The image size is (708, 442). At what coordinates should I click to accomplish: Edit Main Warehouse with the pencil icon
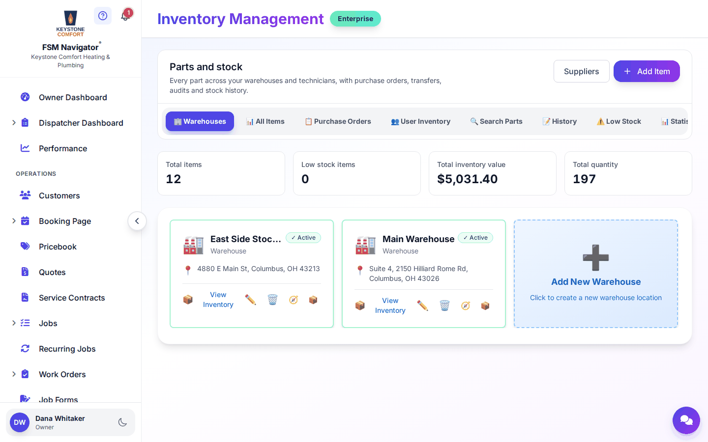422,305
